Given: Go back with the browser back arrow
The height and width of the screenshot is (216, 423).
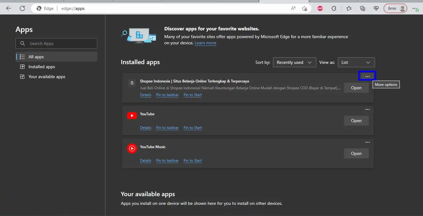Looking at the screenshot, I should (9, 8).
